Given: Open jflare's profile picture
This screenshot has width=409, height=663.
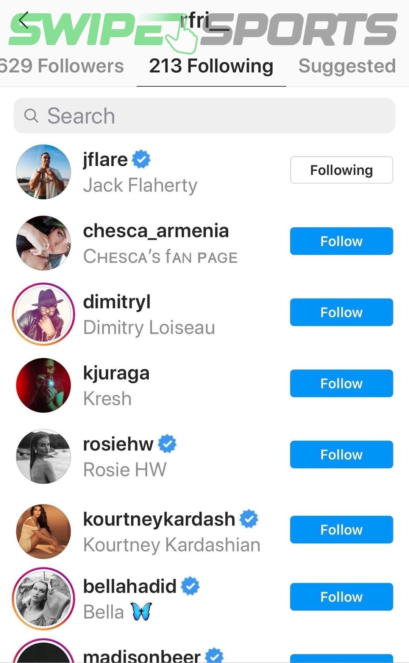Looking at the screenshot, I should [44, 172].
